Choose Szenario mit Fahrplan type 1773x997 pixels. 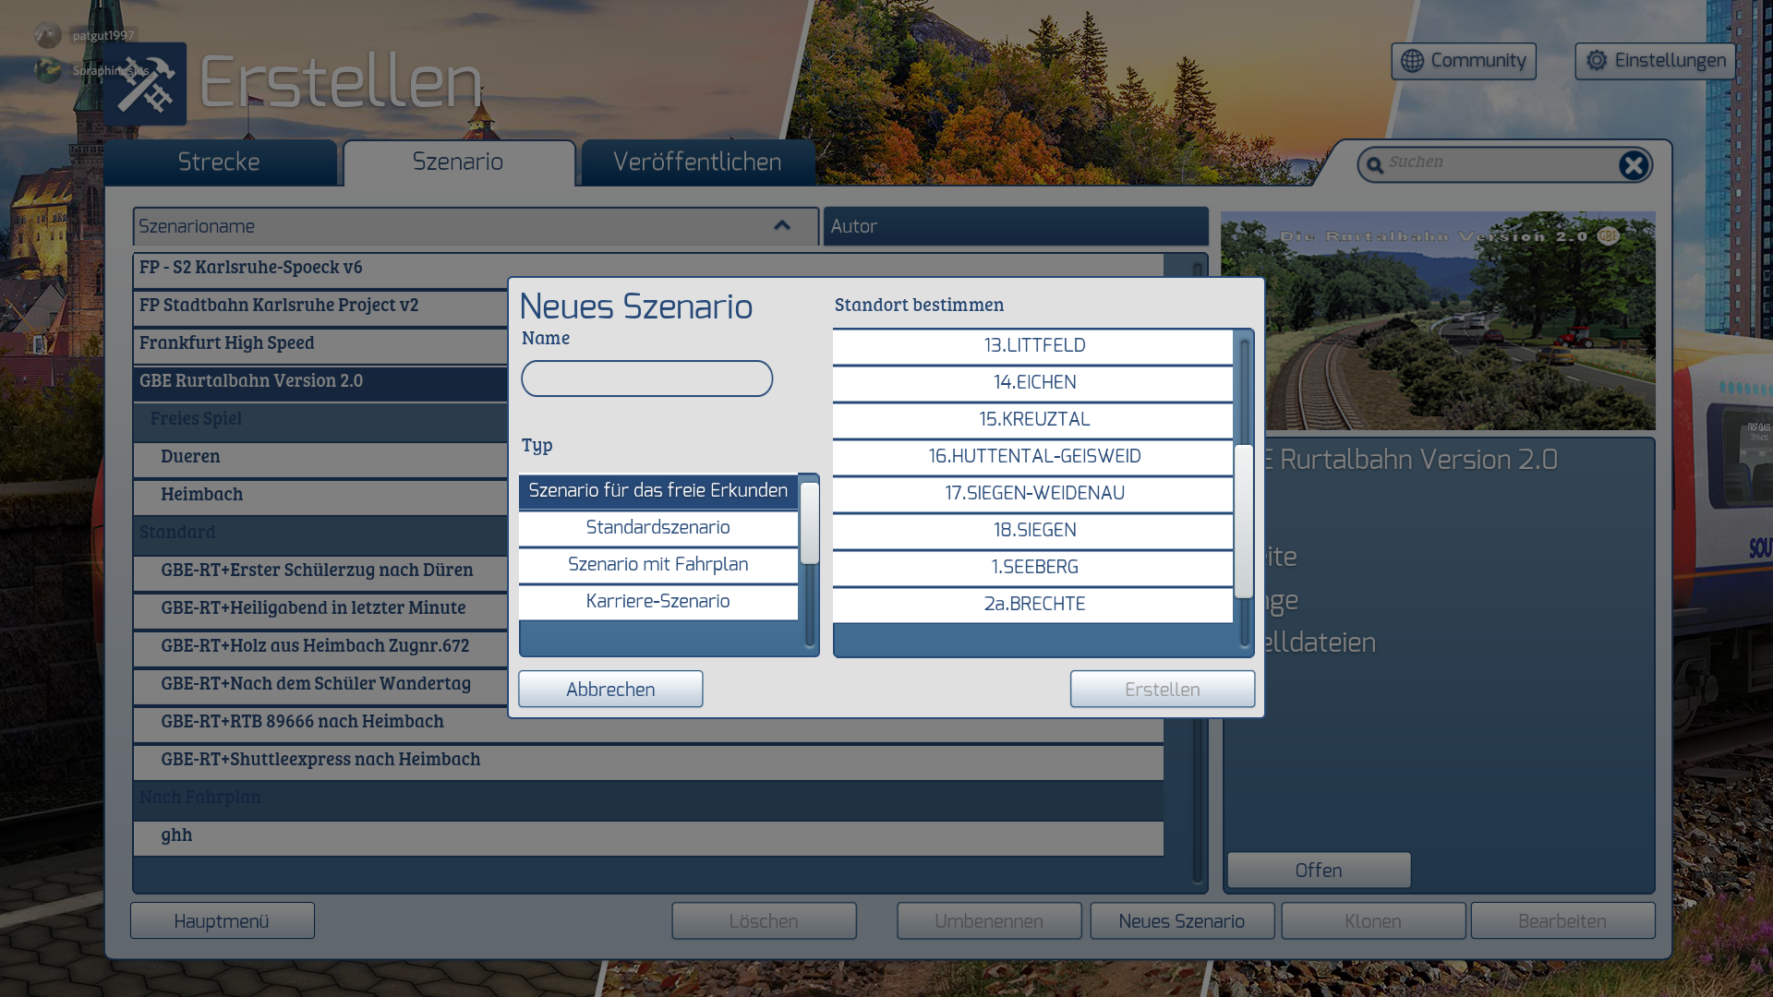point(657,564)
